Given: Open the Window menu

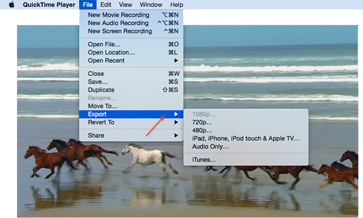Looking at the screenshot, I should (151, 5).
